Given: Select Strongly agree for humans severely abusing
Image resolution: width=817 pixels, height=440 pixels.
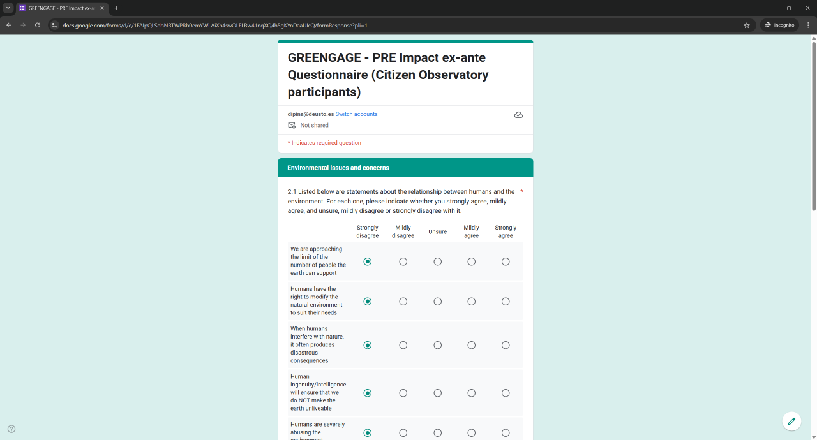Looking at the screenshot, I should (x=506, y=433).
